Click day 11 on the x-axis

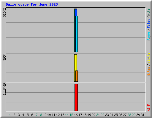point(53,115)
